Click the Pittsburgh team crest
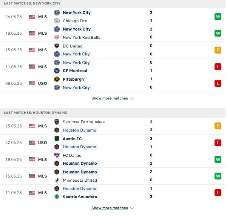Viewport: 227px width, 216px height. point(57,79)
